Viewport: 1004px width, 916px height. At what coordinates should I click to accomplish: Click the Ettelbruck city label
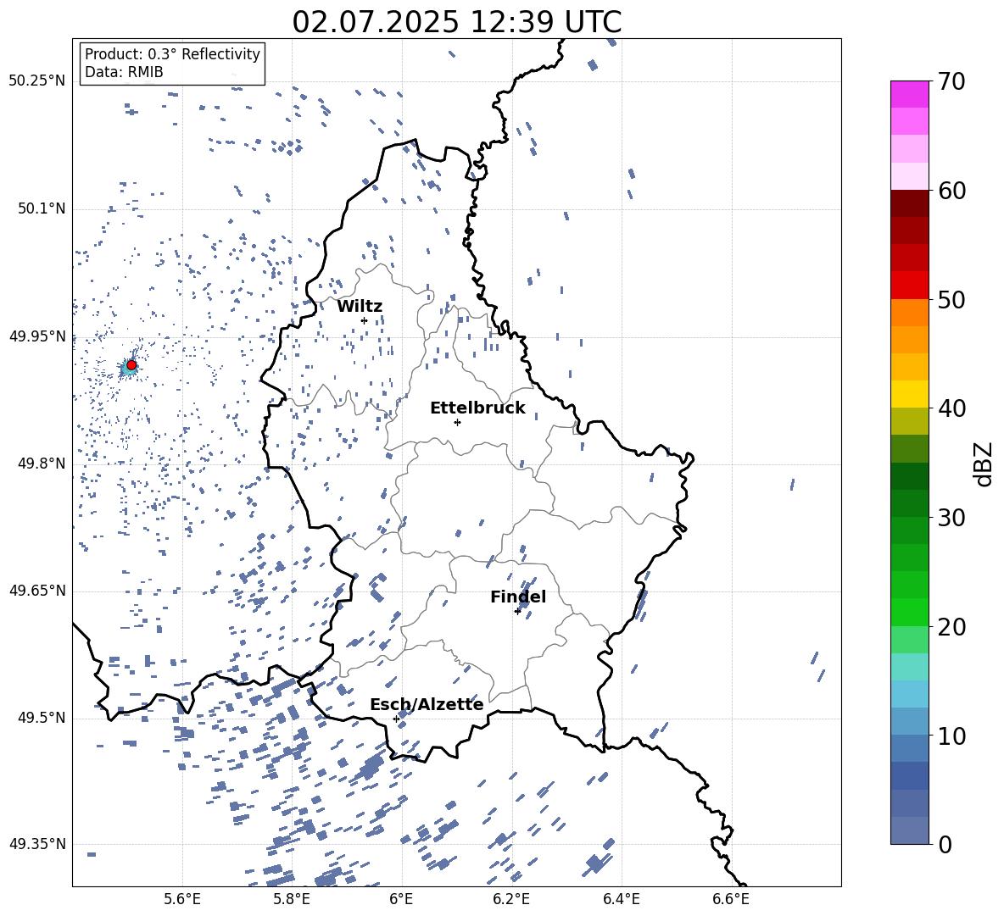[x=477, y=408]
